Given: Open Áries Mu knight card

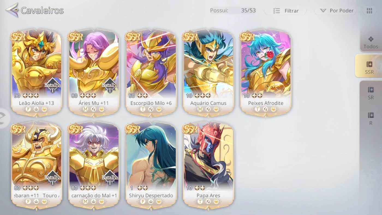Looking at the screenshot, I should pyautogui.click(x=94, y=72).
